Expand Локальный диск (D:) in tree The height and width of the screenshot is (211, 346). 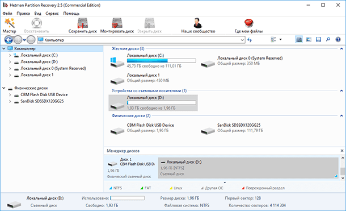click(10, 62)
